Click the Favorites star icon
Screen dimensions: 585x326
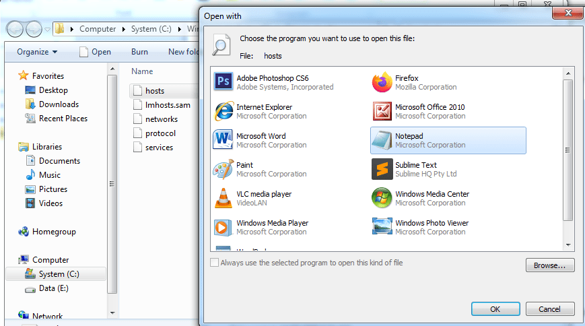[23, 75]
